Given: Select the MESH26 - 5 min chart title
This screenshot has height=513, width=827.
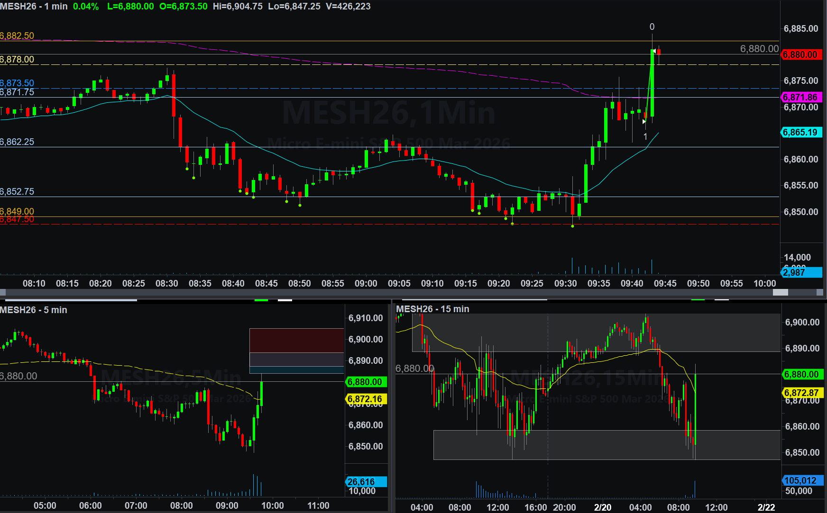Looking at the screenshot, I should [34, 310].
